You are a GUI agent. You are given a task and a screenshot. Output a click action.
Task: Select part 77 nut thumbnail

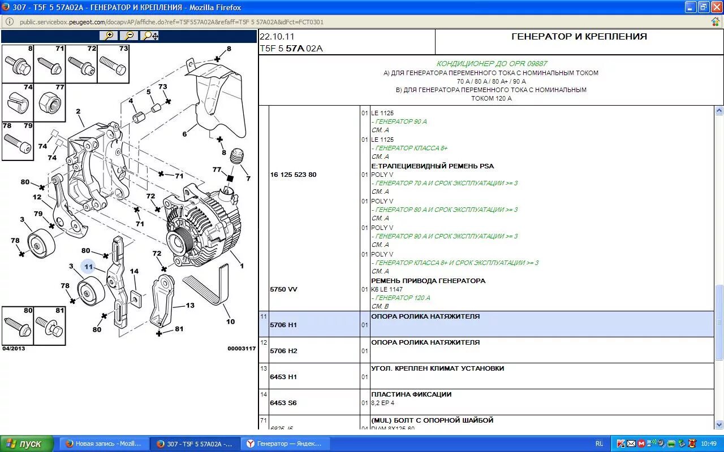click(x=49, y=102)
